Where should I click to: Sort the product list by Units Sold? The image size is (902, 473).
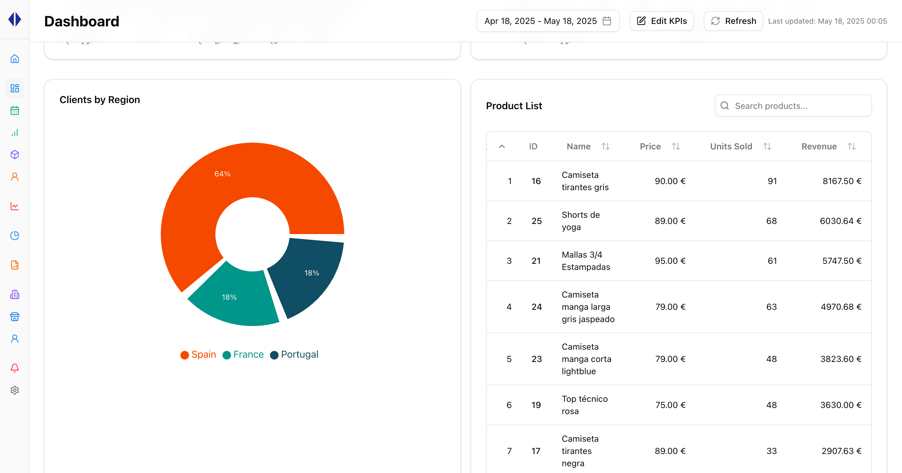[768, 146]
